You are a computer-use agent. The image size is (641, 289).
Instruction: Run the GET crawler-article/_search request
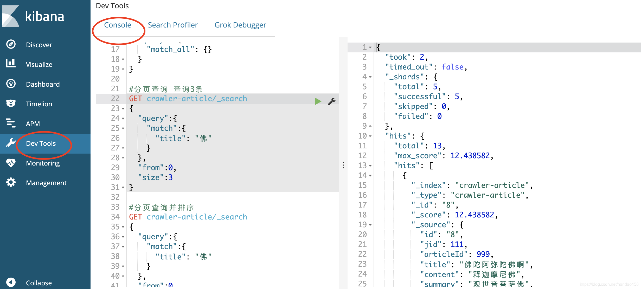(x=318, y=101)
